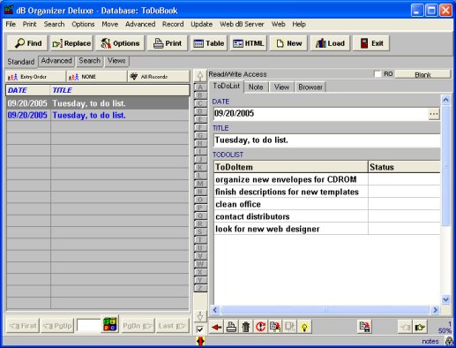
Task: Click scroll-right arrow of ToDoList
Action: pos(435,310)
